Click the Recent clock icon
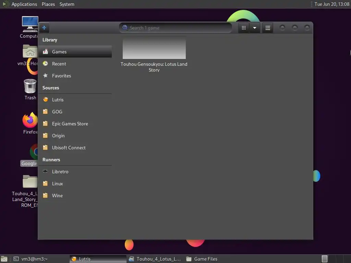This screenshot has height=263, width=351. [x=46, y=63]
